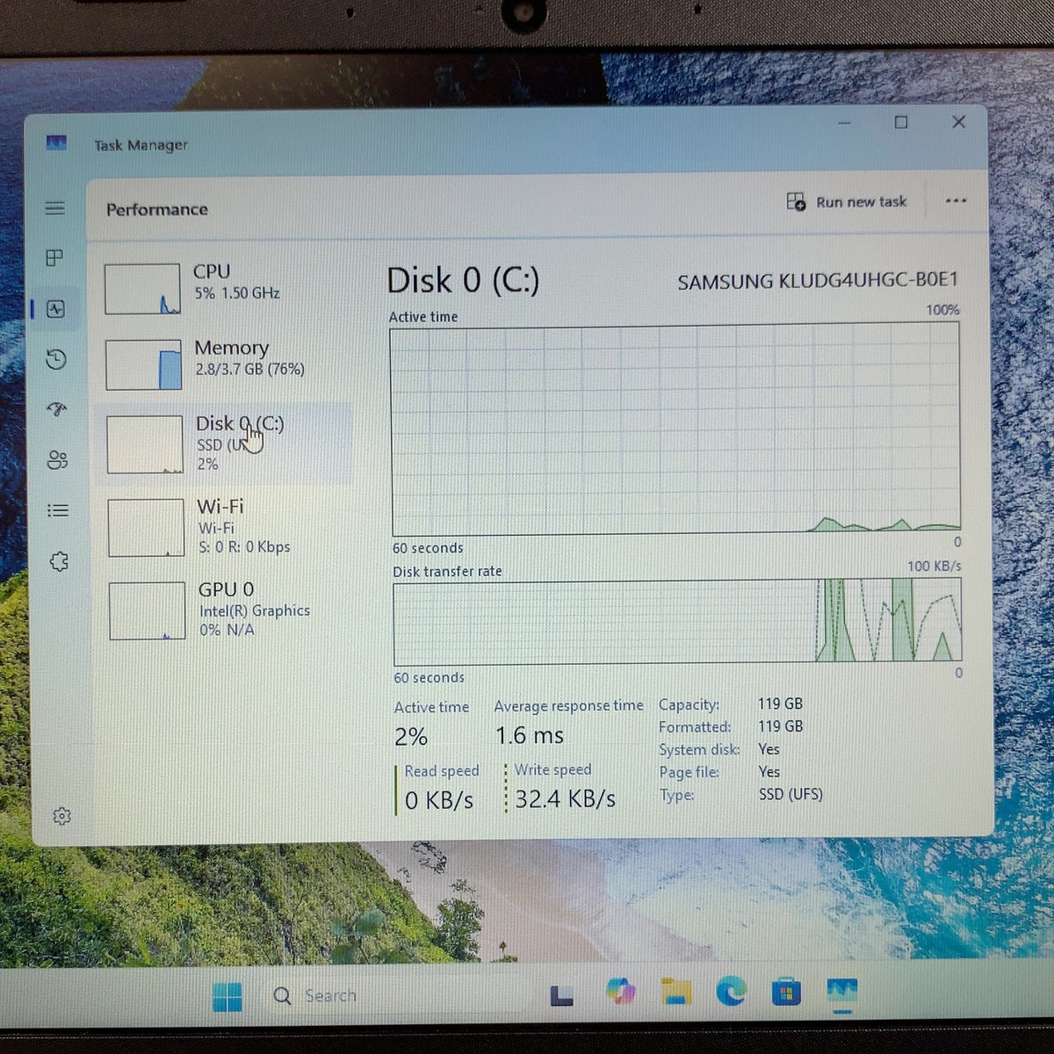
Task: Click the Memory usage mini graph thumbnail
Action: click(144, 365)
